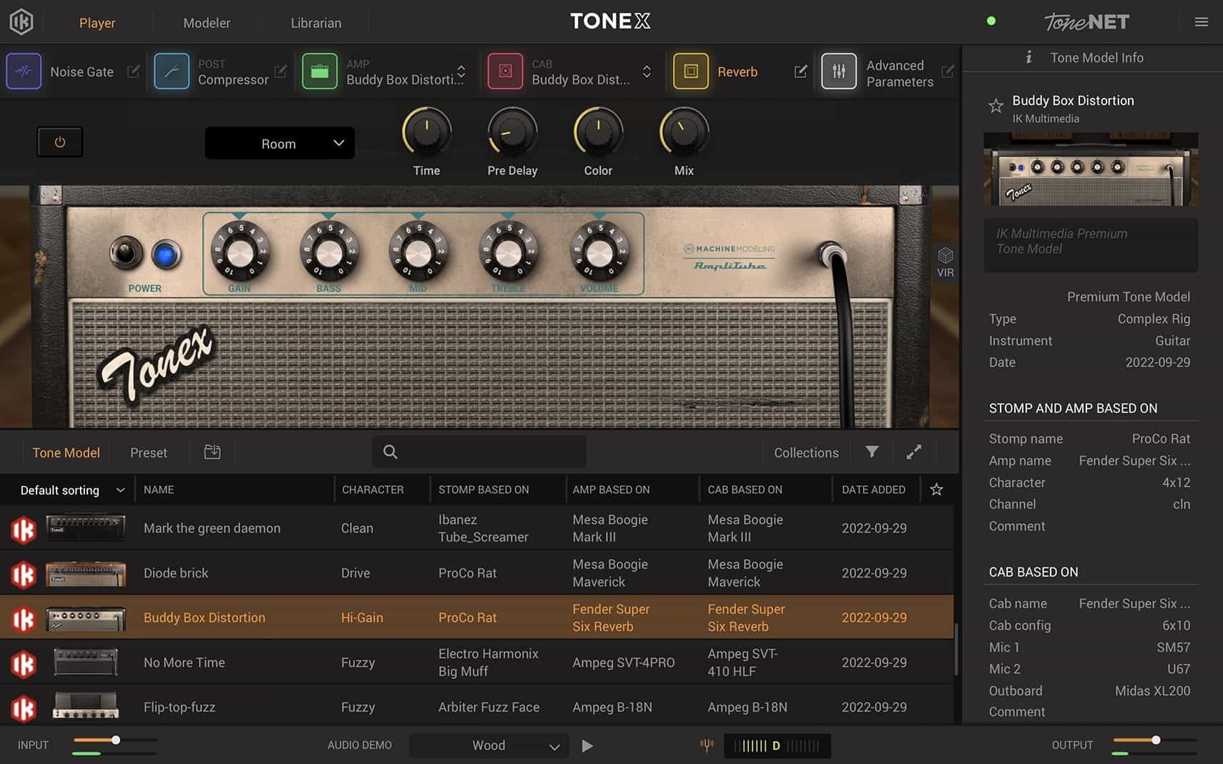Viewport: 1223px width, 764px height.
Task: Click the Pre Delay knob
Action: pyautogui.click(x=513, y=133)
